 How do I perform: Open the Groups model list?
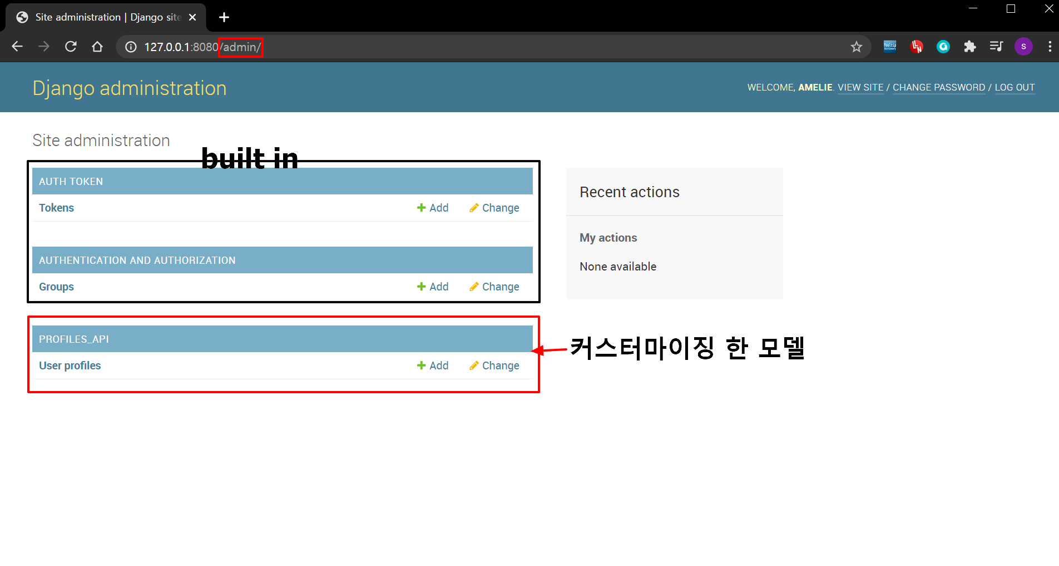pyautogui.click(x=56, y=287)
